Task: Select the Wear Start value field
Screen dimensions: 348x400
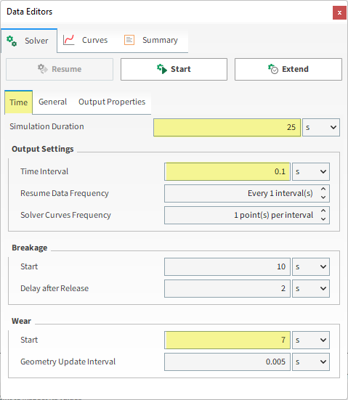Action: tap(227, 340)
